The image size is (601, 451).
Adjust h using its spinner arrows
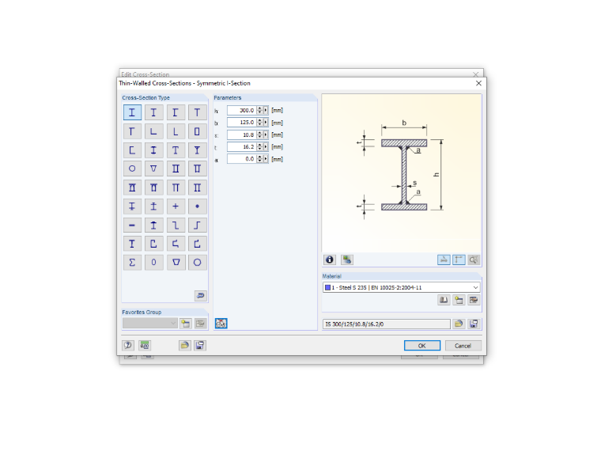point(260,110)
